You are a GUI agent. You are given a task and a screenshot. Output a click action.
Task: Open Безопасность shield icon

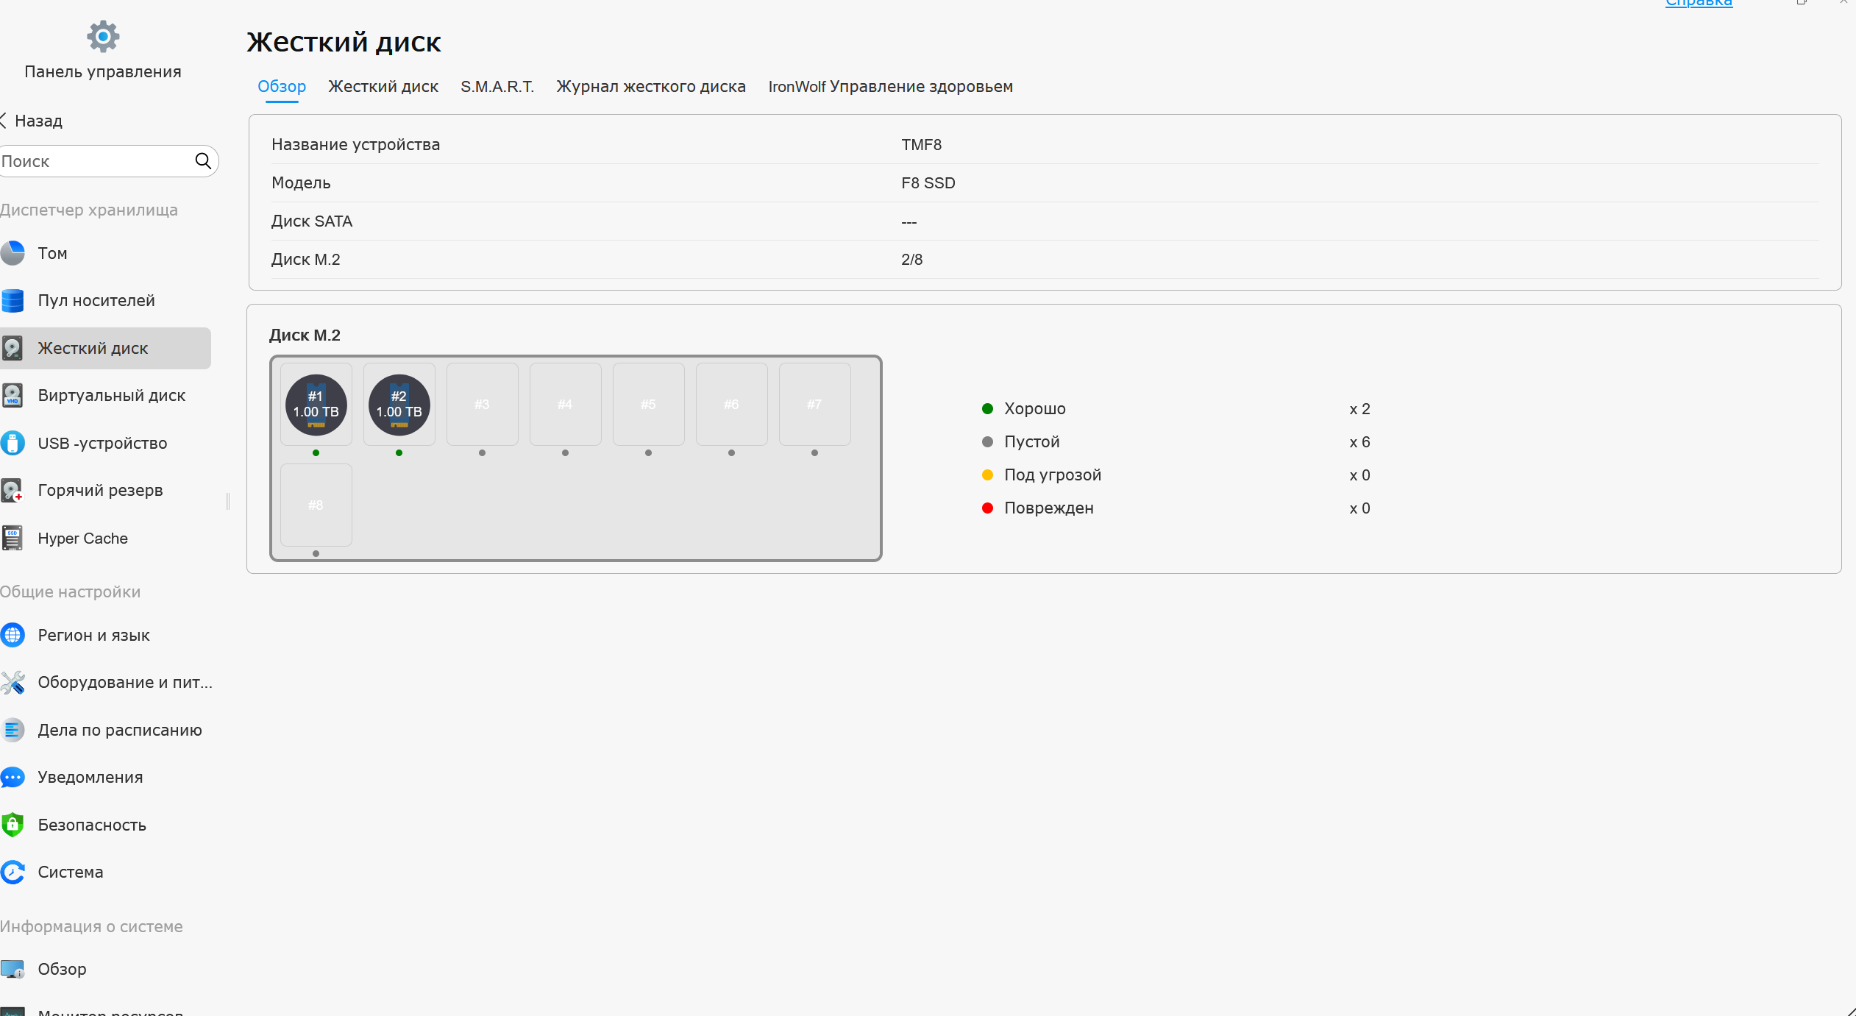(x=13, y=825)
